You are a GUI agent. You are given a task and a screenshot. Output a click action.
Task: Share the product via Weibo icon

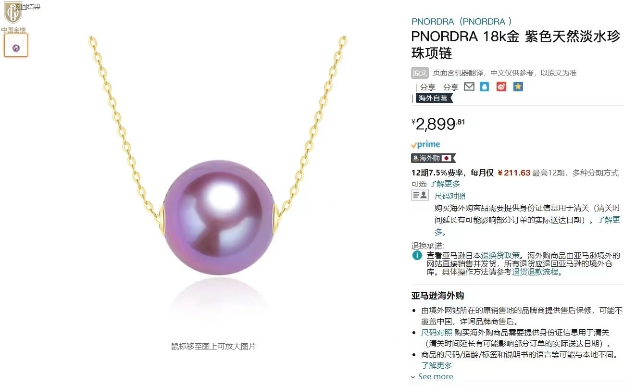coord(501,87)
